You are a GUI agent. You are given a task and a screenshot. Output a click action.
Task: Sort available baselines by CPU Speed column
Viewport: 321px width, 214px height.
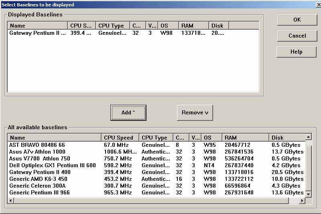point(120,138)
